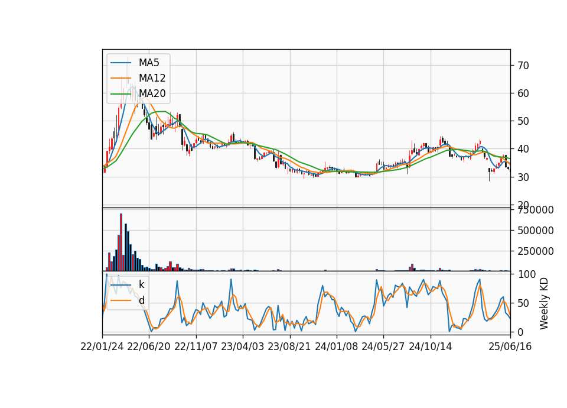Click the 22/11/07 date label
Viewport: 567px width, 408px height.
click(196, 347)
